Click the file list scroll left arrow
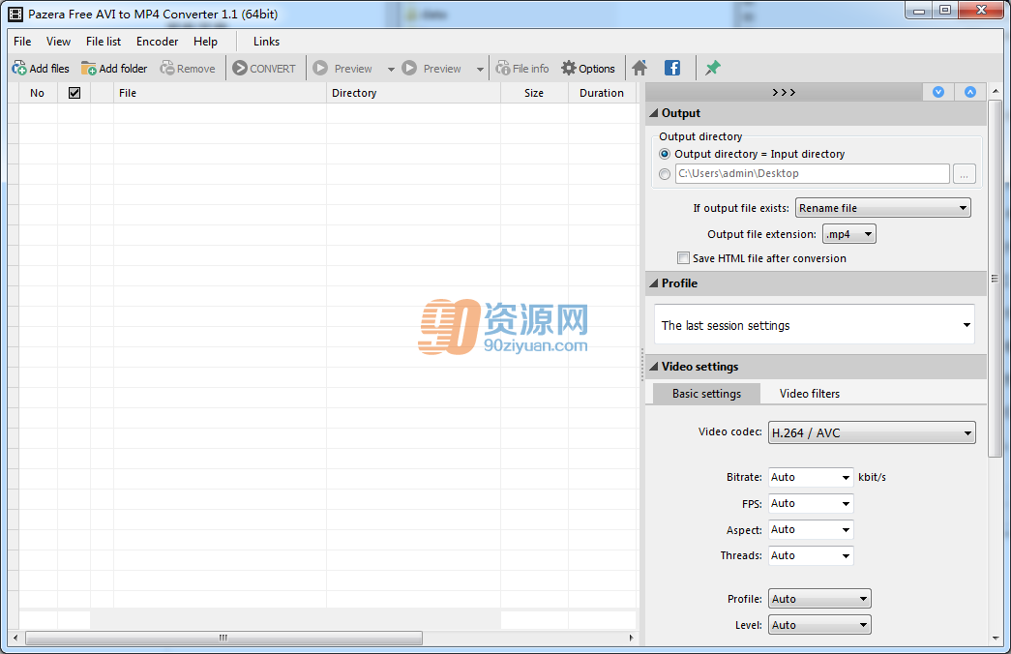1011x654 pixels. click(x=15, y=638)
